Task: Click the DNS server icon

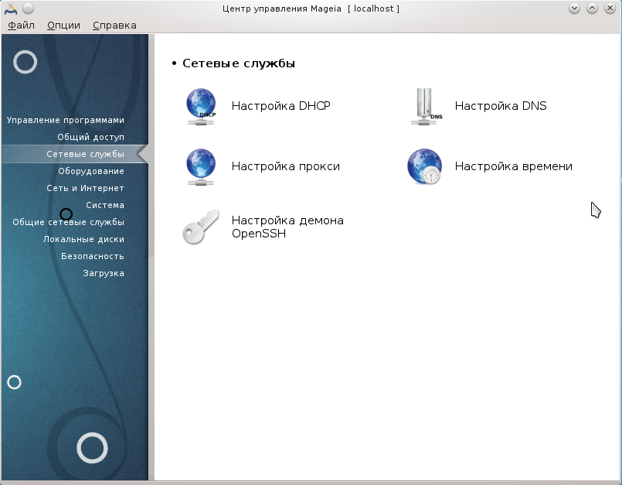Action: 426,106
